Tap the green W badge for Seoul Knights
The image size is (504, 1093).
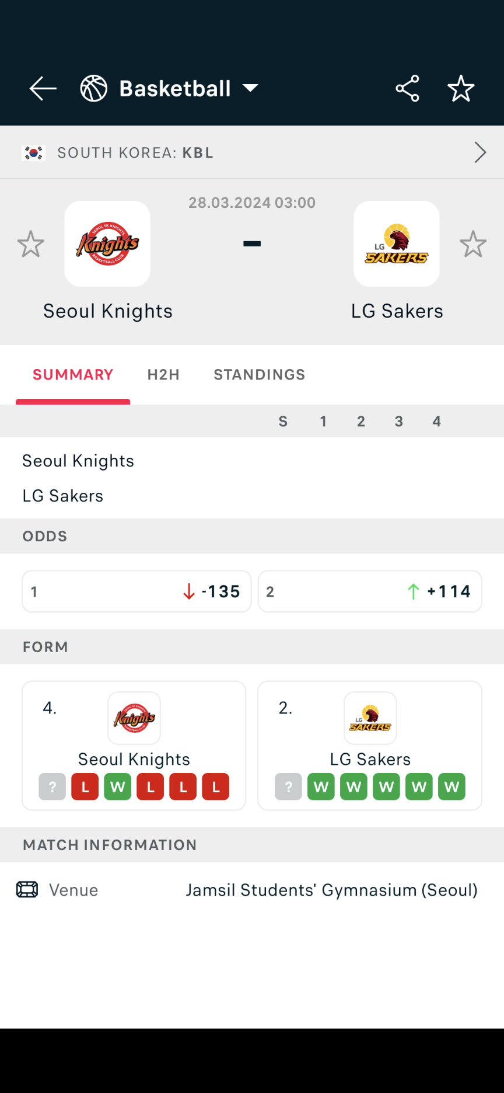point(118,787)
